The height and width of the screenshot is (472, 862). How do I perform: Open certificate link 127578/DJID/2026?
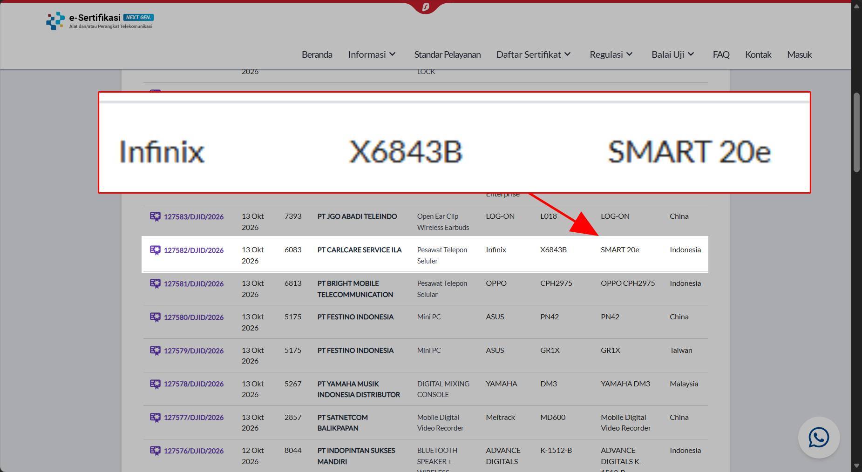[x=194, y=384]
